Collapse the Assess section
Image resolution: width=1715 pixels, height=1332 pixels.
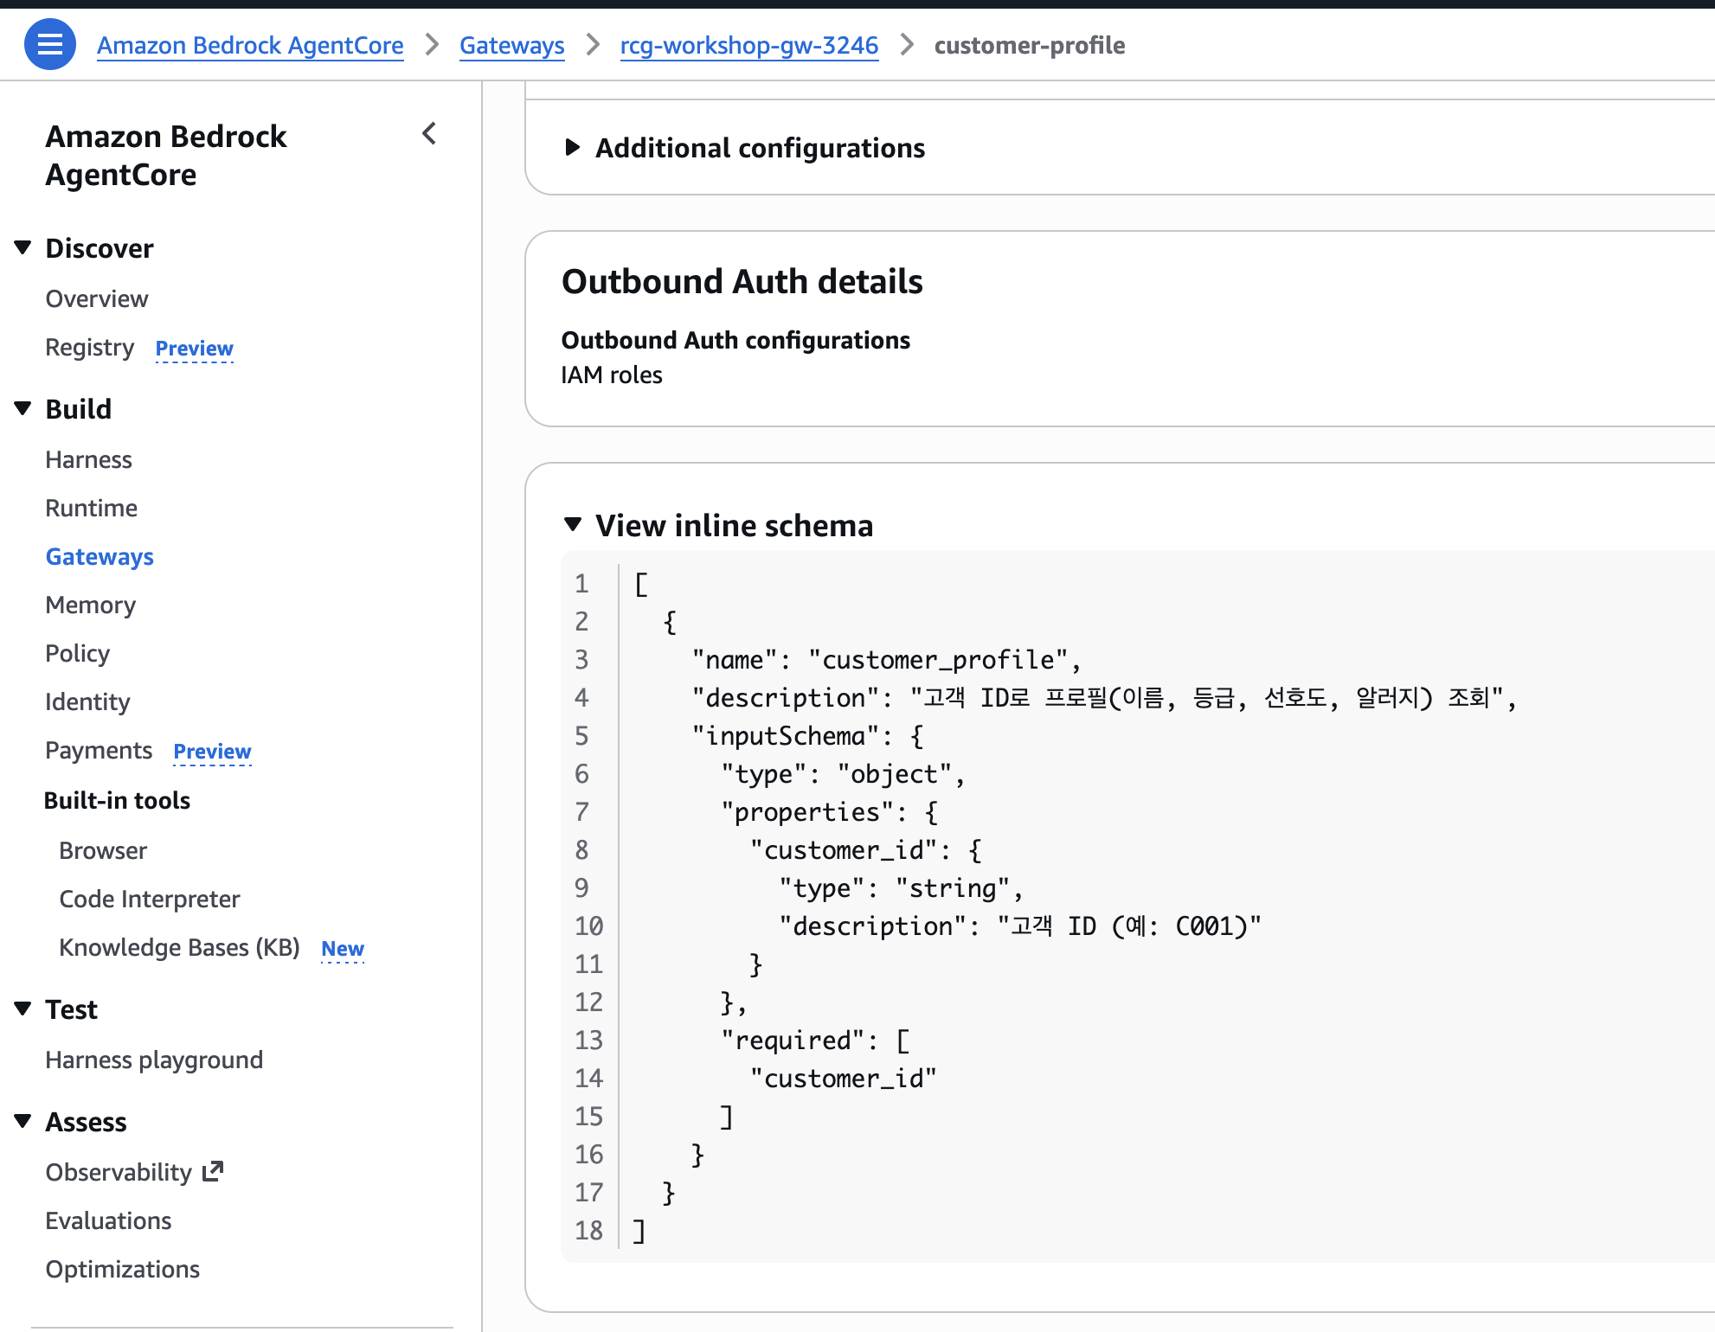click(23, 1121)
